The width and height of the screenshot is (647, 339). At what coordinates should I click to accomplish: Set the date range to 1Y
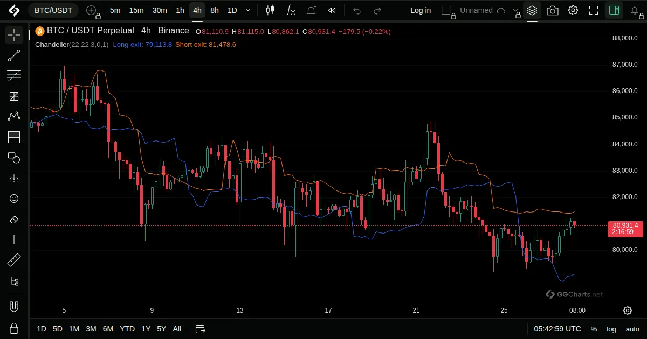[x=146, y=329]
